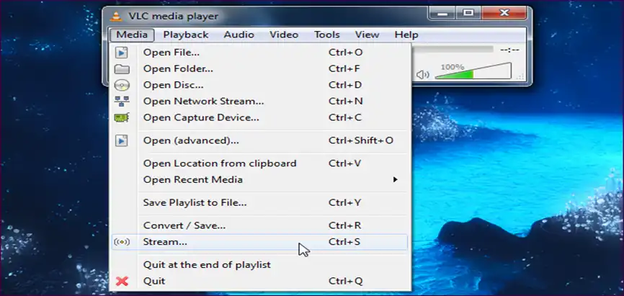Minimize the VLC window
Viewport: 624px width, 296px height.
[x=442, y=13]
